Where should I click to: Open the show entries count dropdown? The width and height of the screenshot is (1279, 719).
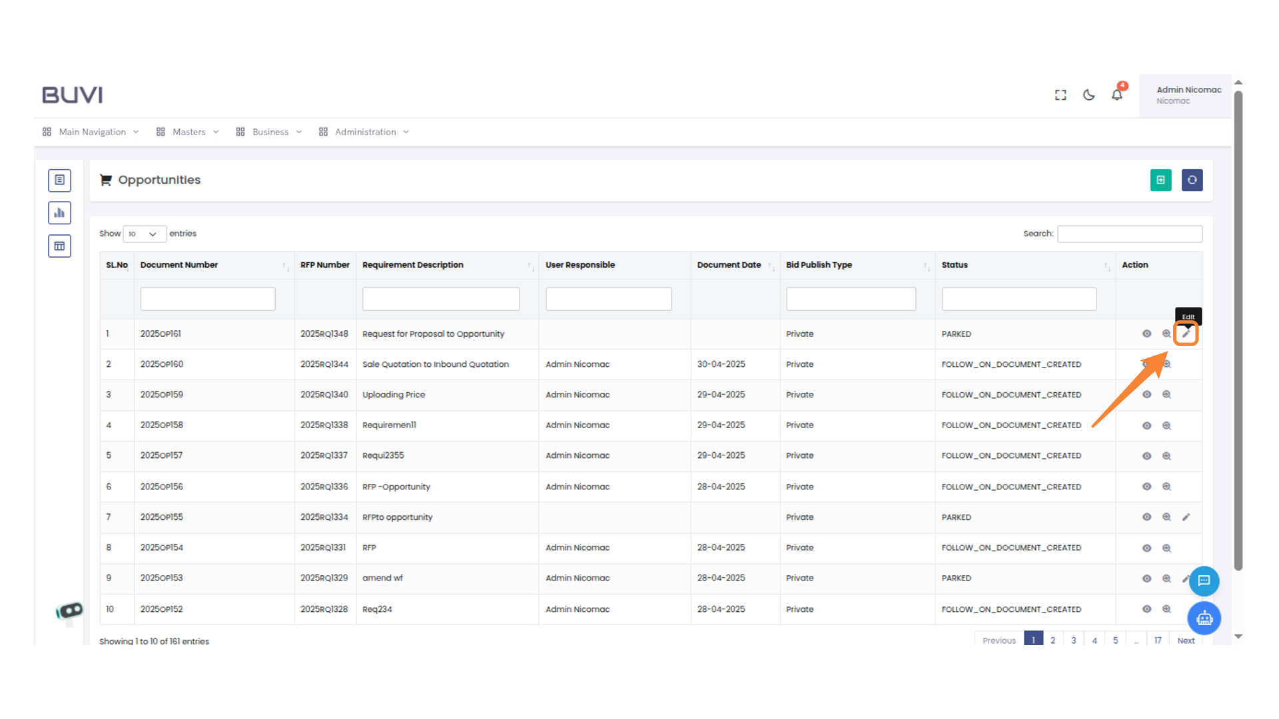click(144, 234)
